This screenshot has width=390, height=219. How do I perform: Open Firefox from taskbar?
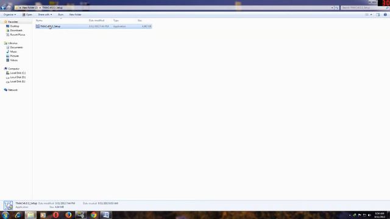68,215
